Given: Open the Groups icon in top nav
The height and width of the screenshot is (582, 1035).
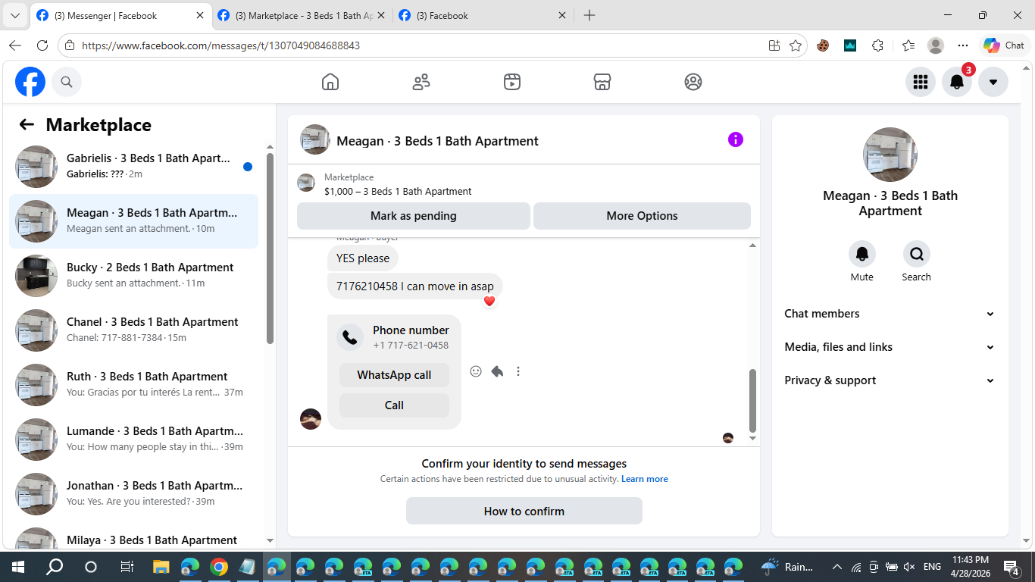Looking at the screenshot, I should (x=693, y=82).
